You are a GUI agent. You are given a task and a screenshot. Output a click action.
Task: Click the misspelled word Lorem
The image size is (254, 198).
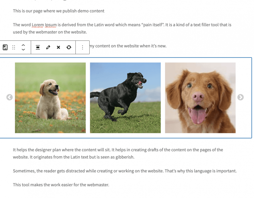38,25
